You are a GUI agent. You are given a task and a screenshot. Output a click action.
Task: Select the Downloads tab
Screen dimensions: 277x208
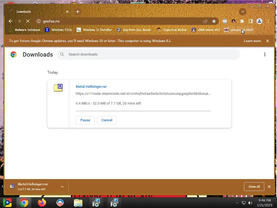tap(39, 12)
